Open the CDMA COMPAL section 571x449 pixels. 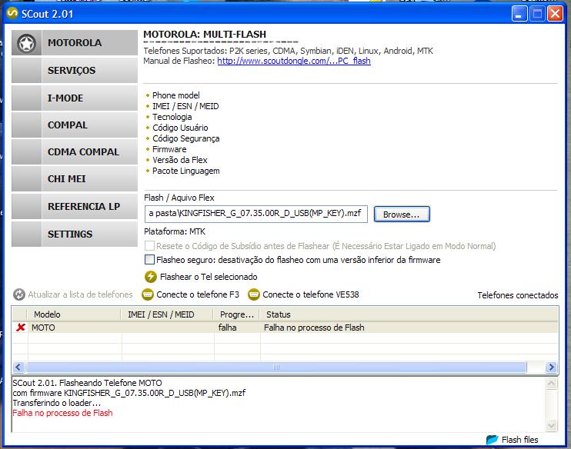(x=75, y=151)
